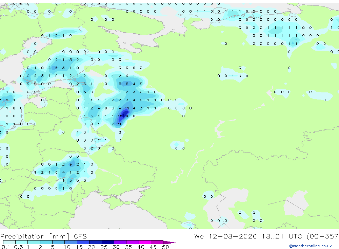Open the weatheronline.co.uk copyright link
The width and height of the screenshot is (339, 249).
[x=311, y=246]
